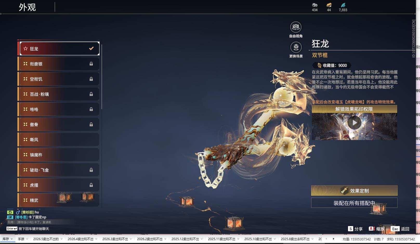Expand the dropdown arrow on 库存 tab
The height and width of the screenshot is (244, 420).
pyautogui.click(x=12, y=239)
